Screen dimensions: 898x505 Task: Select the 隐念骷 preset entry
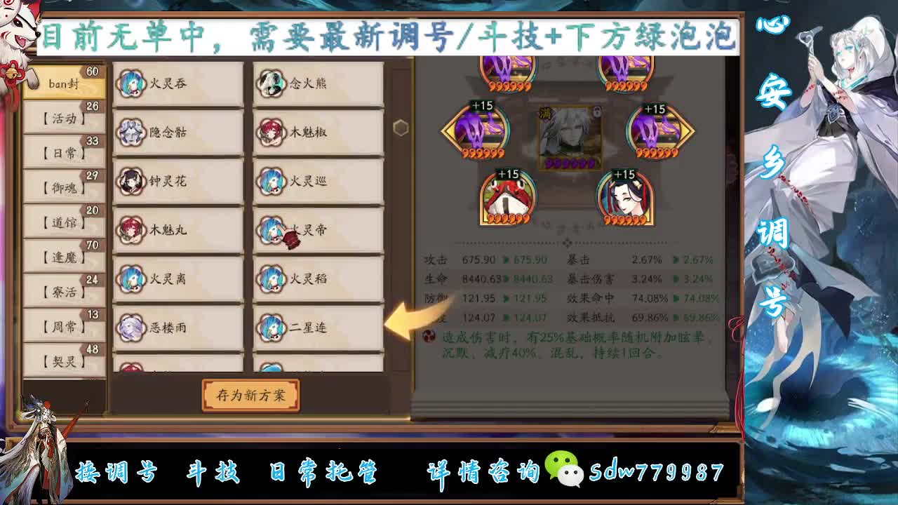click(x=178, y=133)
